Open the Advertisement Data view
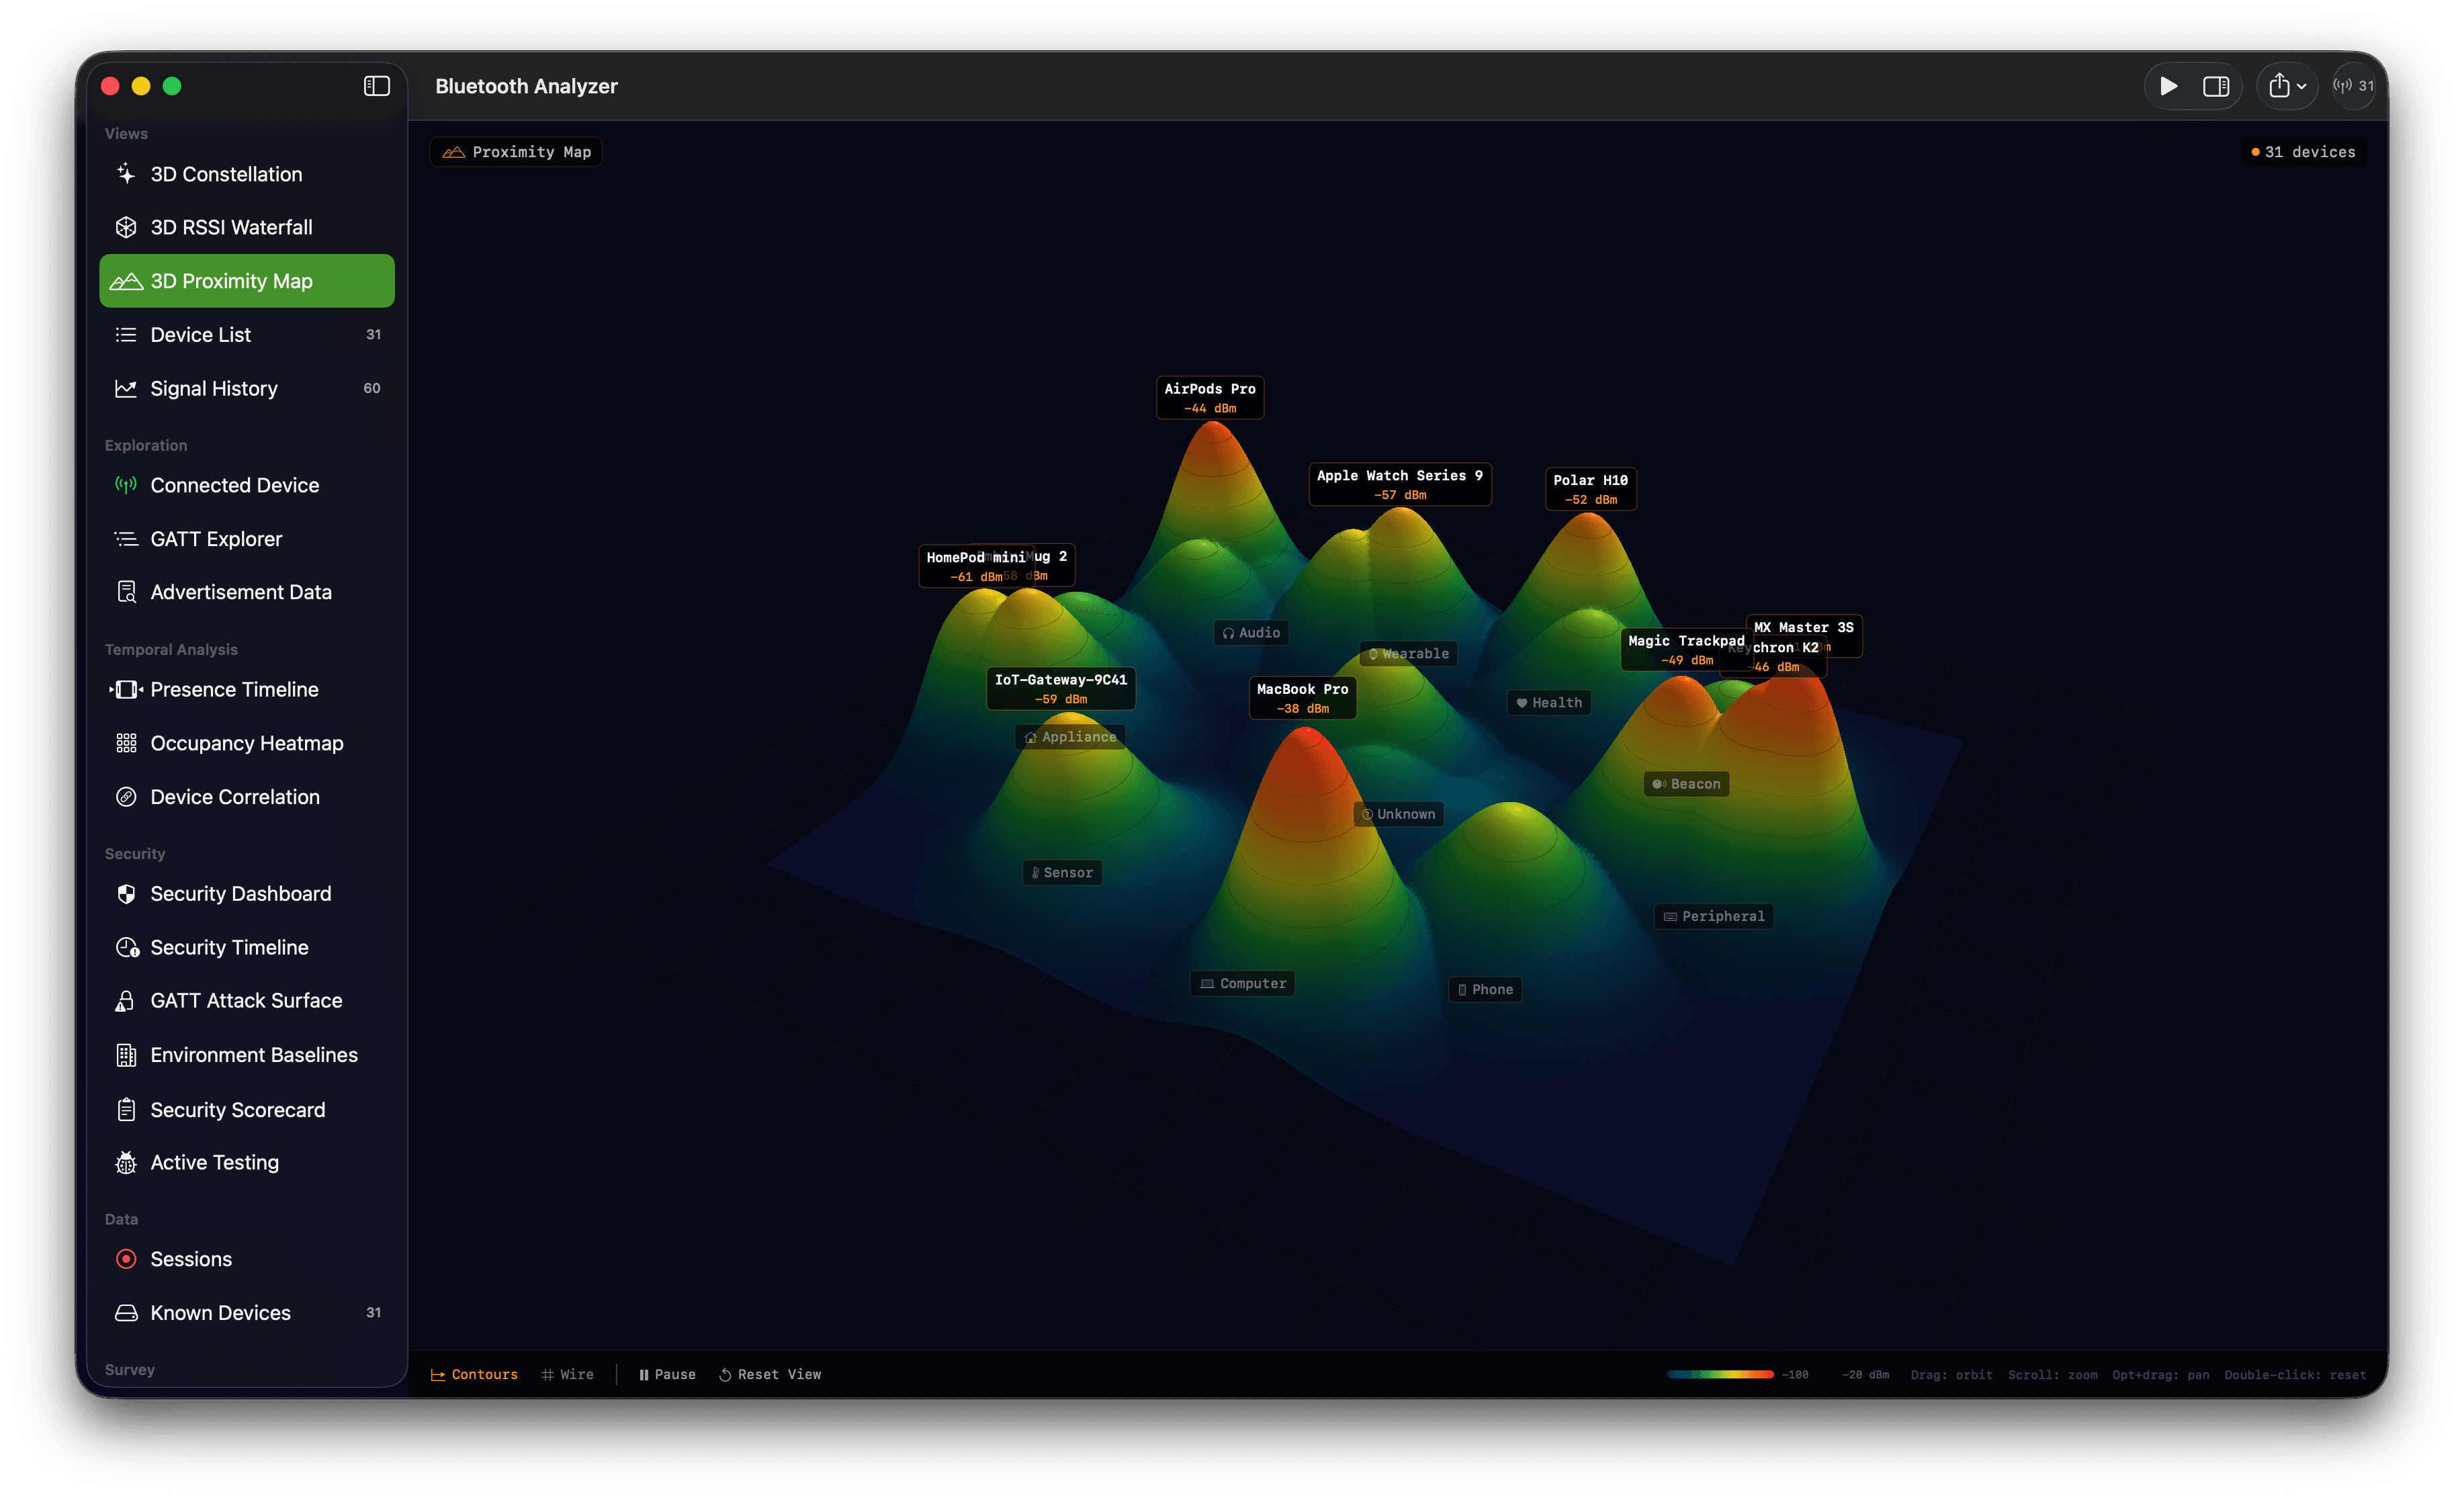This screenshot has width=2464, height=1498. coord(246,592)
